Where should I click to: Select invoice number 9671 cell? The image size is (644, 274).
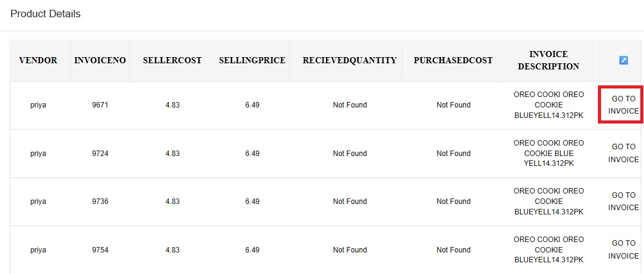(100, 105)
